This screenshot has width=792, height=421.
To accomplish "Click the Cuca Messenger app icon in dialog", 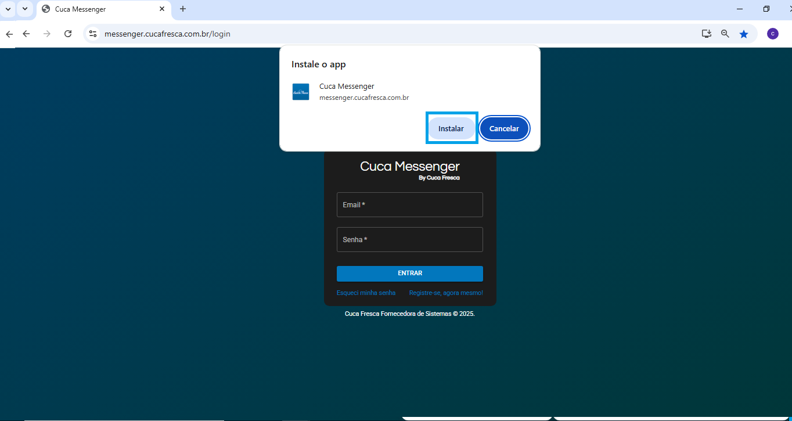I will pyautogui.click(x=301, y=92).
